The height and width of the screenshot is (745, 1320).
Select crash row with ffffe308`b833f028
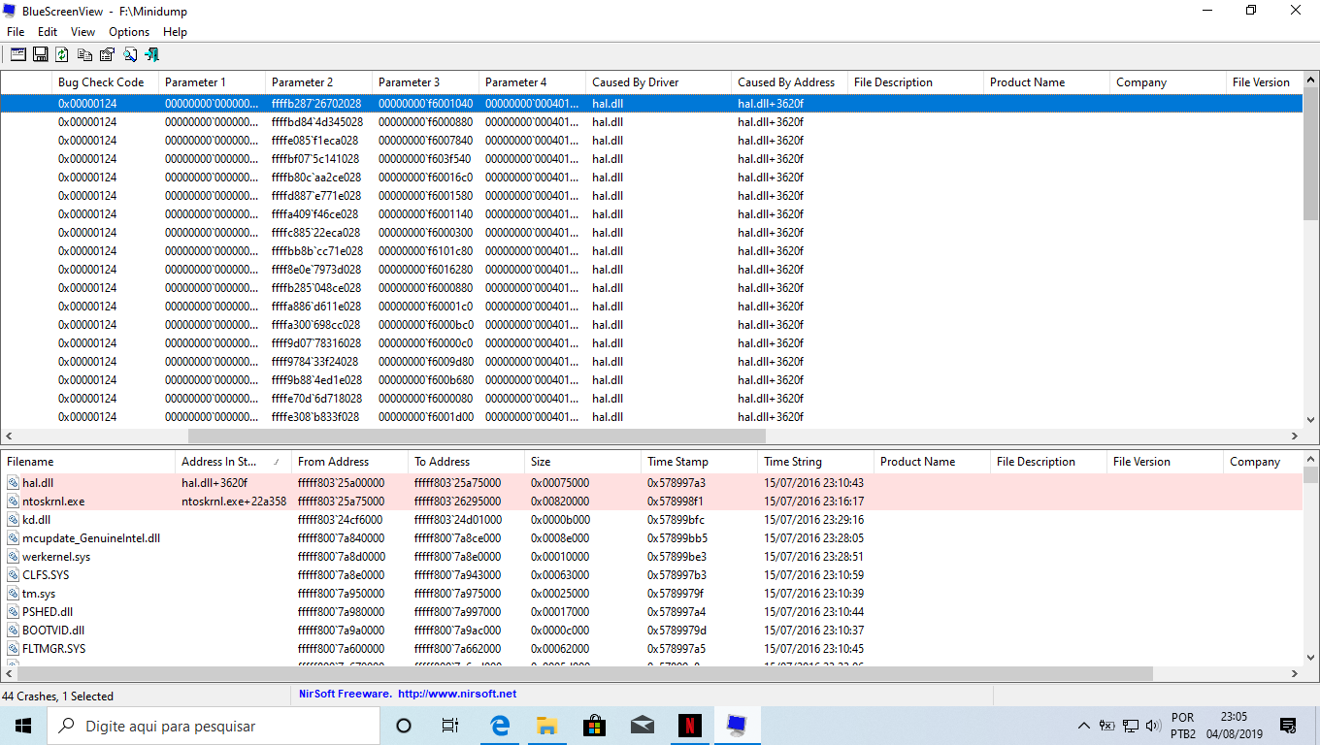tap(651, 417)
